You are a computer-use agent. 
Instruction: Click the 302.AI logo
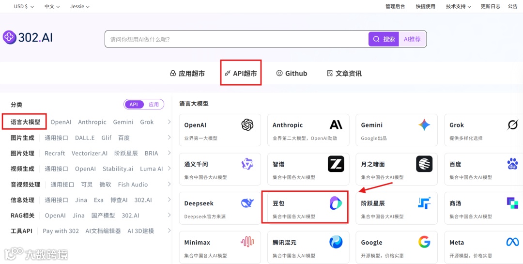click(28, 38)
